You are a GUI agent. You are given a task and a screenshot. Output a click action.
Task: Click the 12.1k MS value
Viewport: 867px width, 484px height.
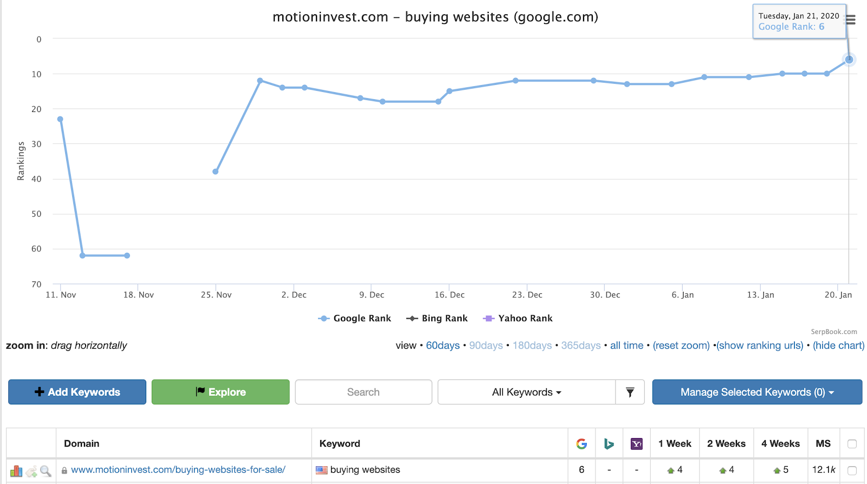[824, 470]
